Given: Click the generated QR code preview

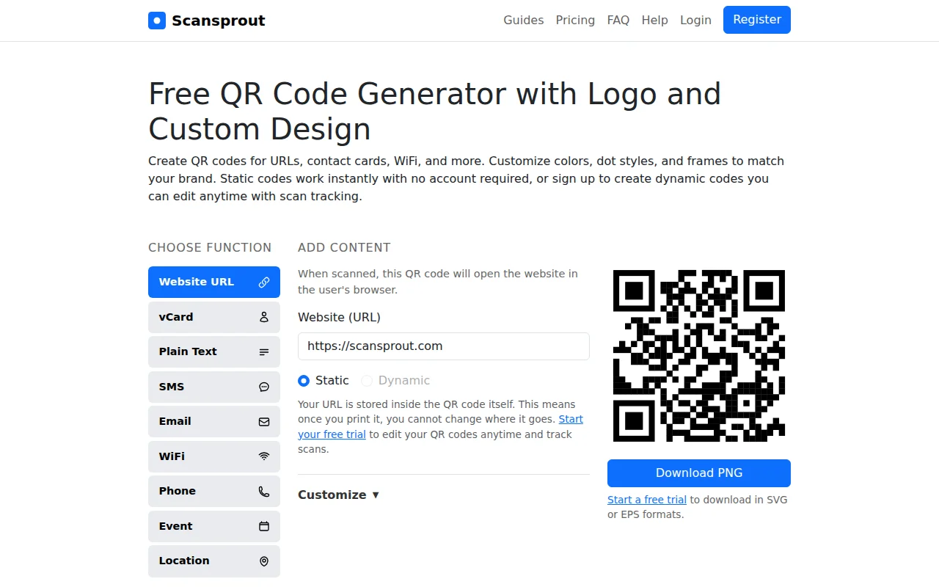Looking at the screenshot, I should click(x=699, y=356).
